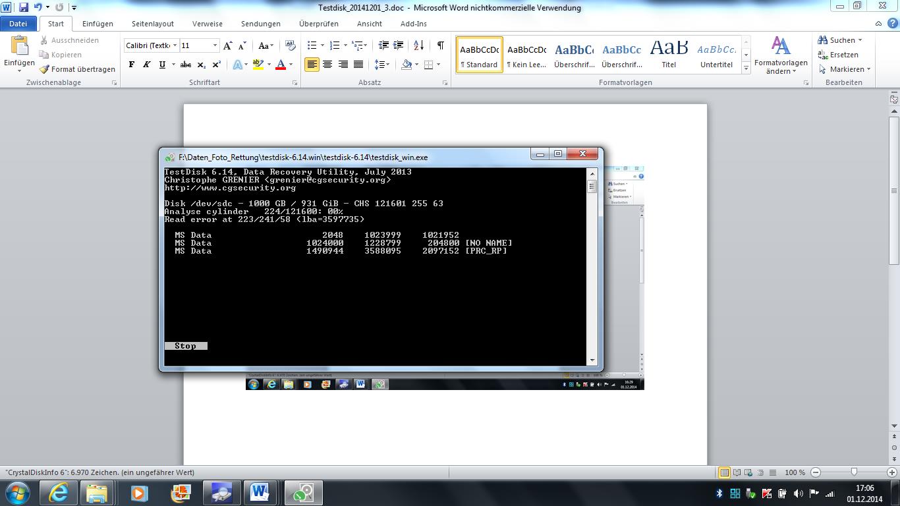Open text effects icon
The image size is (900, 506).
[x=237, y=65]
